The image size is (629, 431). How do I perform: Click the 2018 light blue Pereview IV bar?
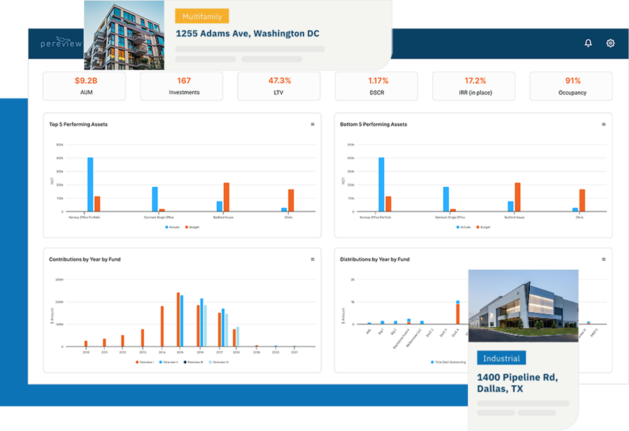pos(238,336)
